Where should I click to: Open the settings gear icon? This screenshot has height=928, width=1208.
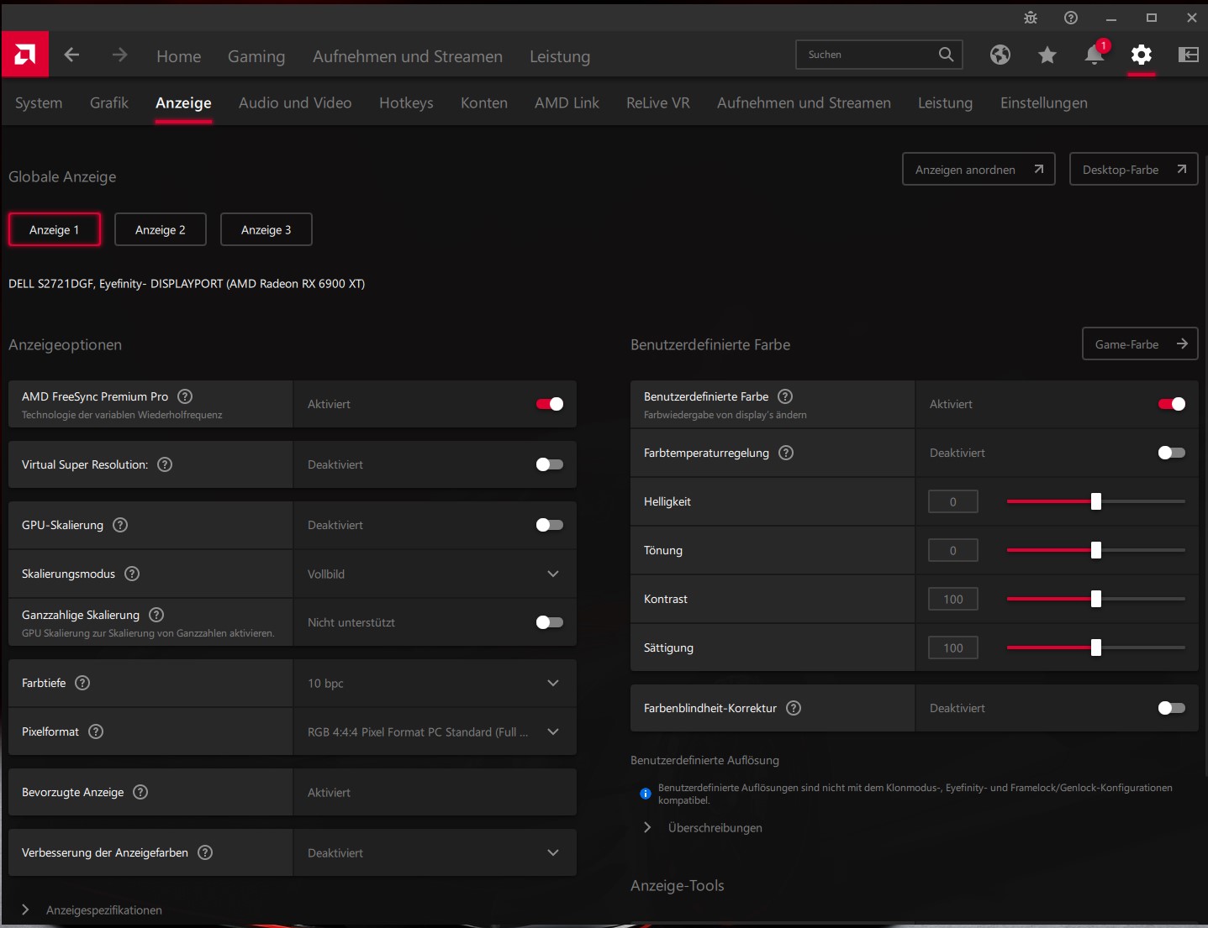(x=1141, y=55)
